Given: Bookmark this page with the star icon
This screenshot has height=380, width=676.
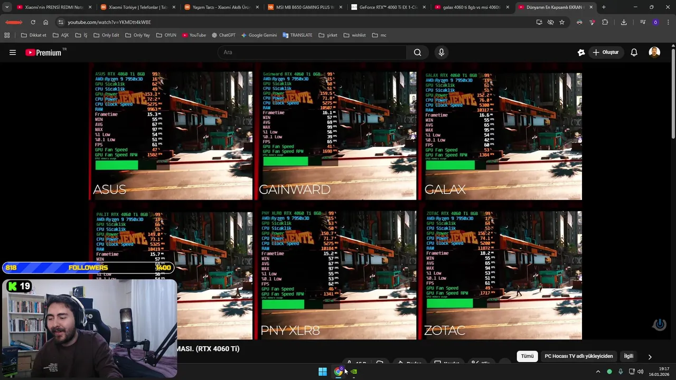Looking at the screenshot, I should (562, 22).
